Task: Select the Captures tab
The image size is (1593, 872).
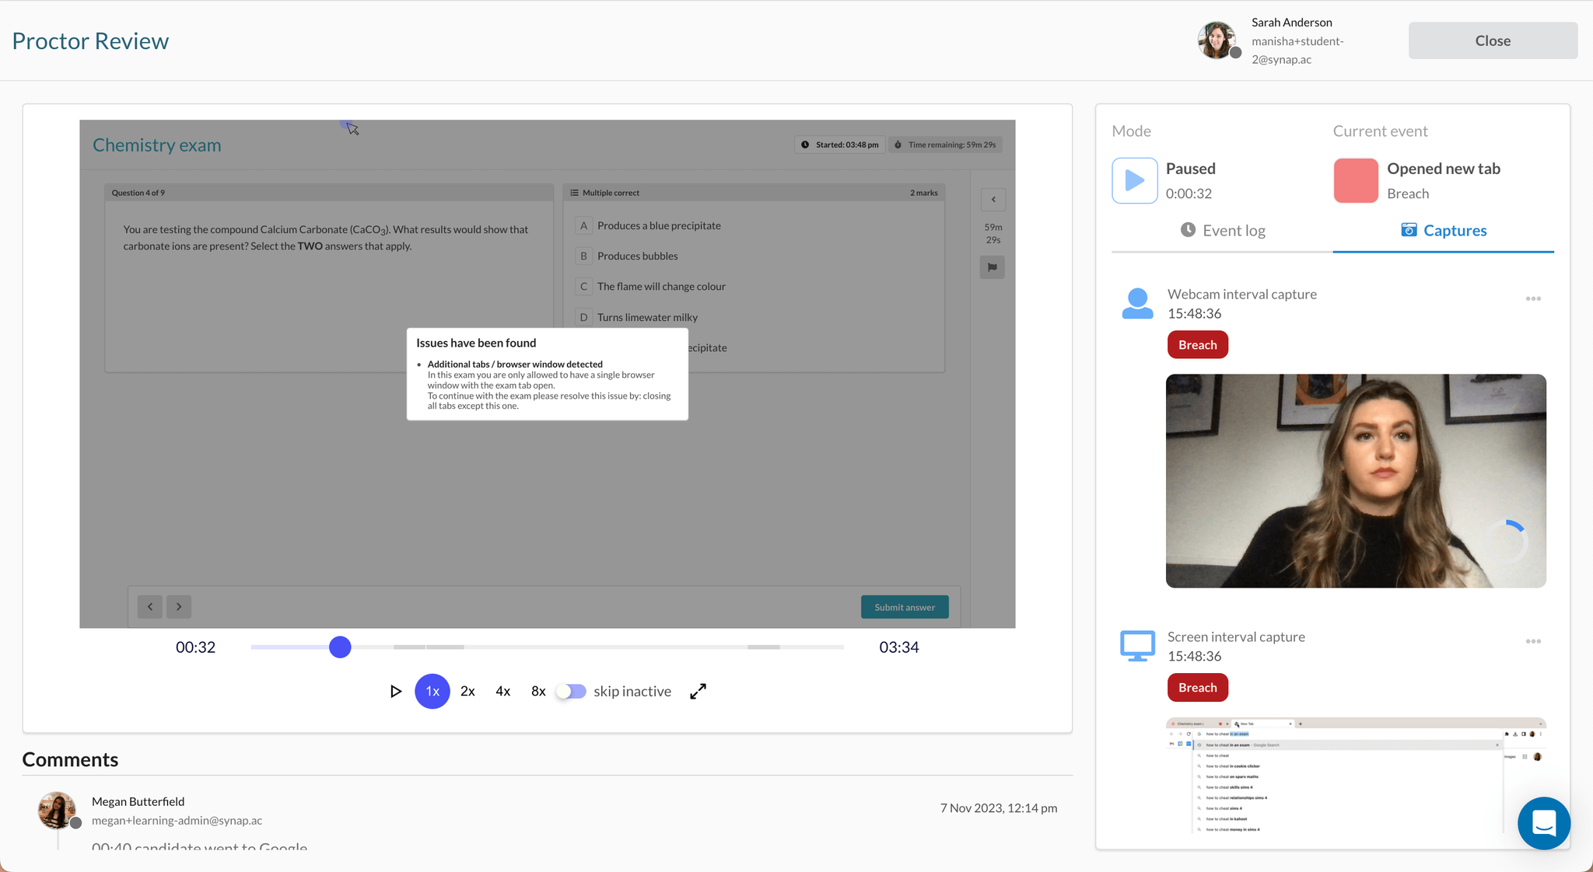Action: tap(1444, 230)
